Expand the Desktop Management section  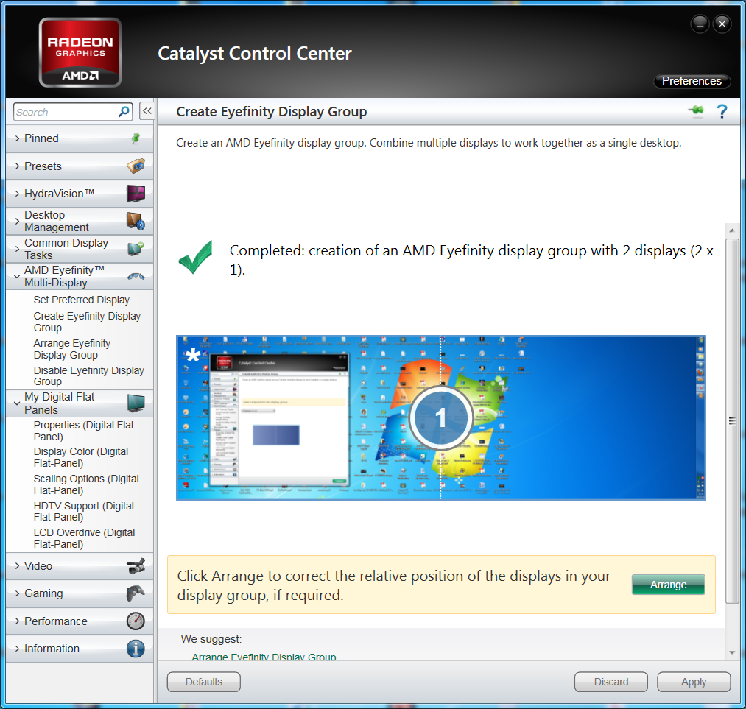click(x=56, y=221)
